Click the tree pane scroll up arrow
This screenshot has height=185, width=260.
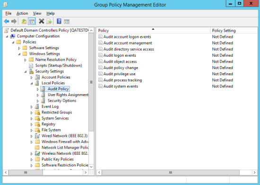pyautogui.click(x=91, y=30)
